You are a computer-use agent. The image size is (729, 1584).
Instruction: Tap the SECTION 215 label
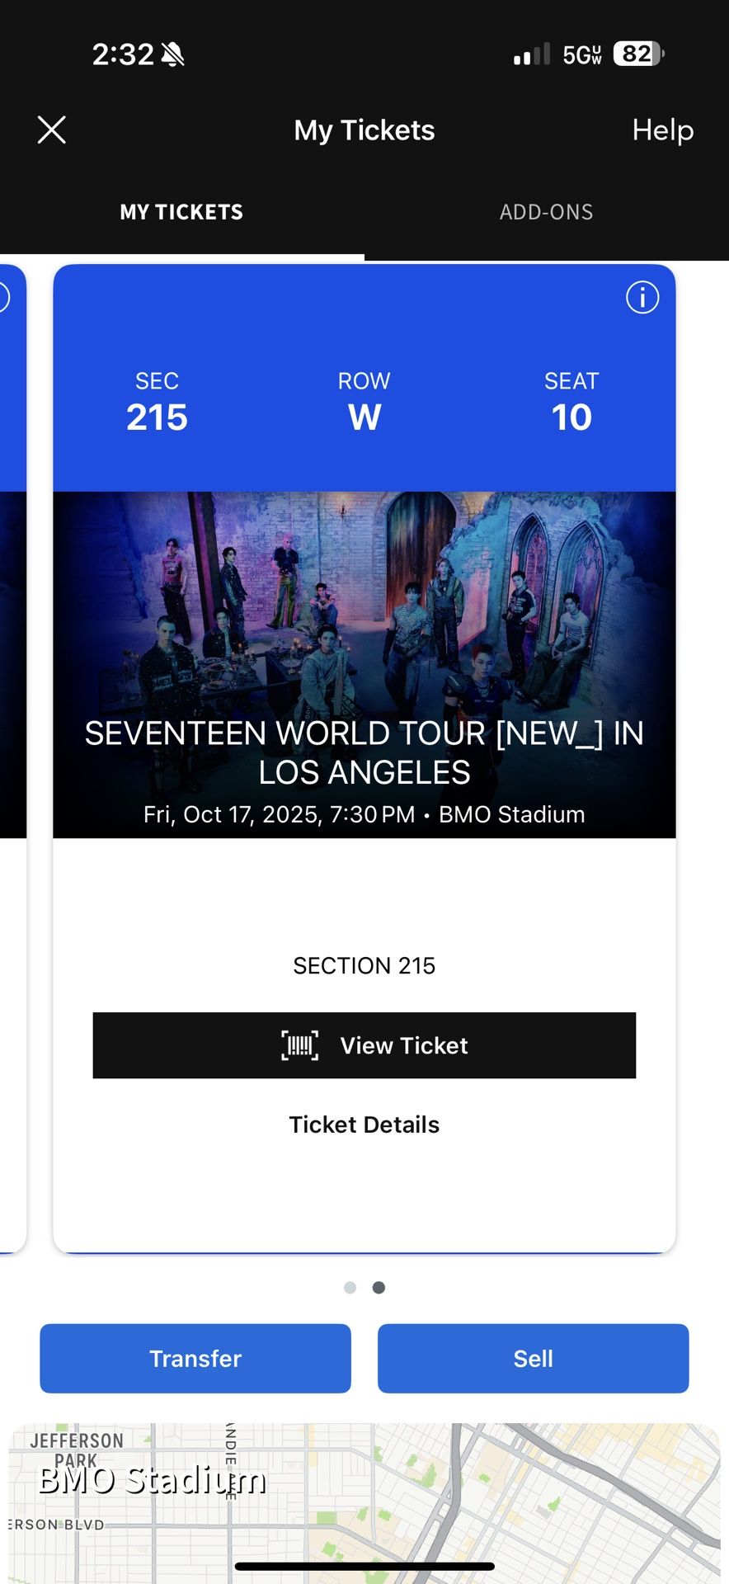[x=364, y=966]
